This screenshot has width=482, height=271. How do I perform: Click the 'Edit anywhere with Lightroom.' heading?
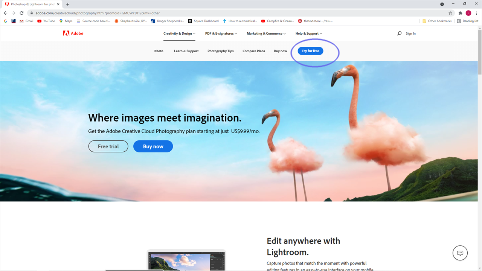pos(304,246)
